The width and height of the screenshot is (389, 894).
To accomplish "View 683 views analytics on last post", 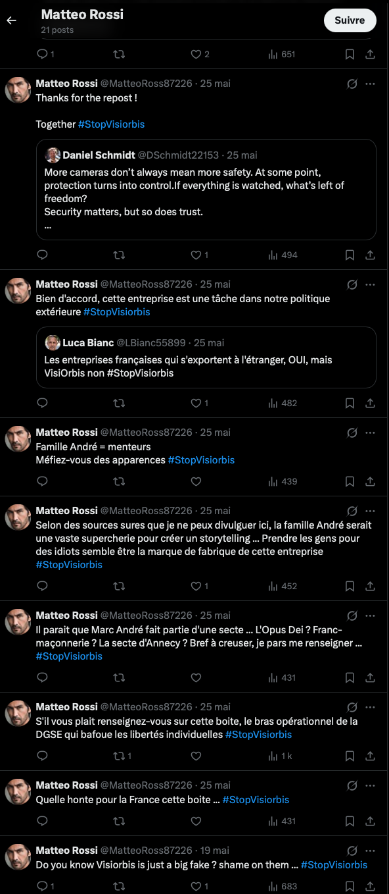I will [283, 886].
